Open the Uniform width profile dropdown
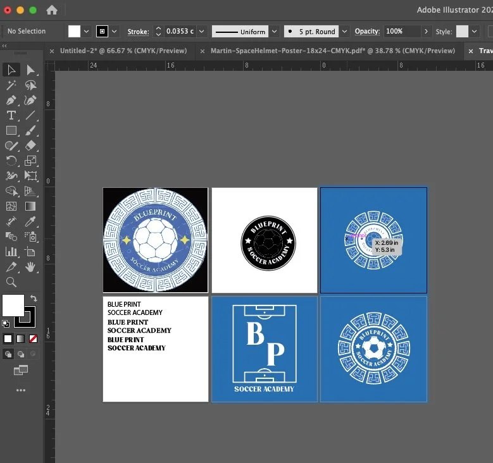The image size is (493, 463). point(274,32)
